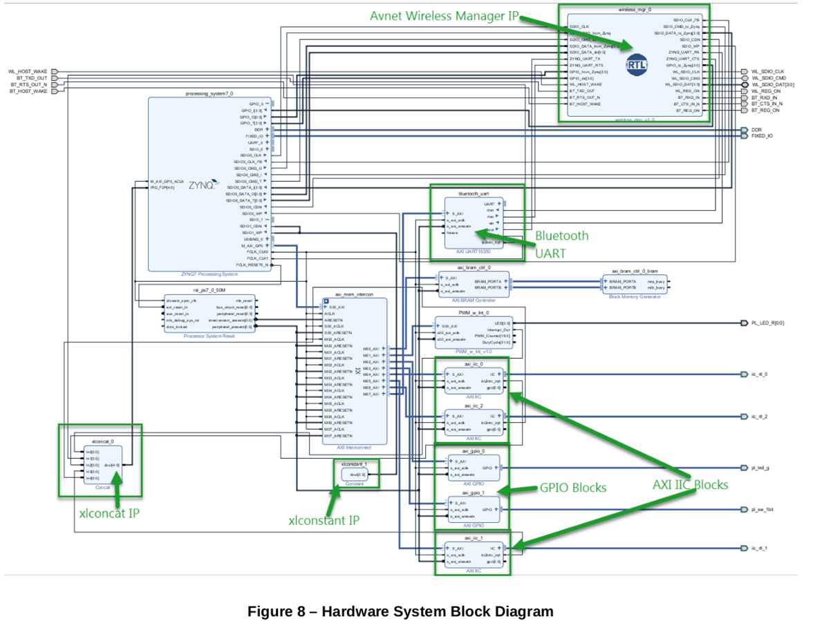
Task: Select the axi_iic_0 block
Action: tap(474, 381)
